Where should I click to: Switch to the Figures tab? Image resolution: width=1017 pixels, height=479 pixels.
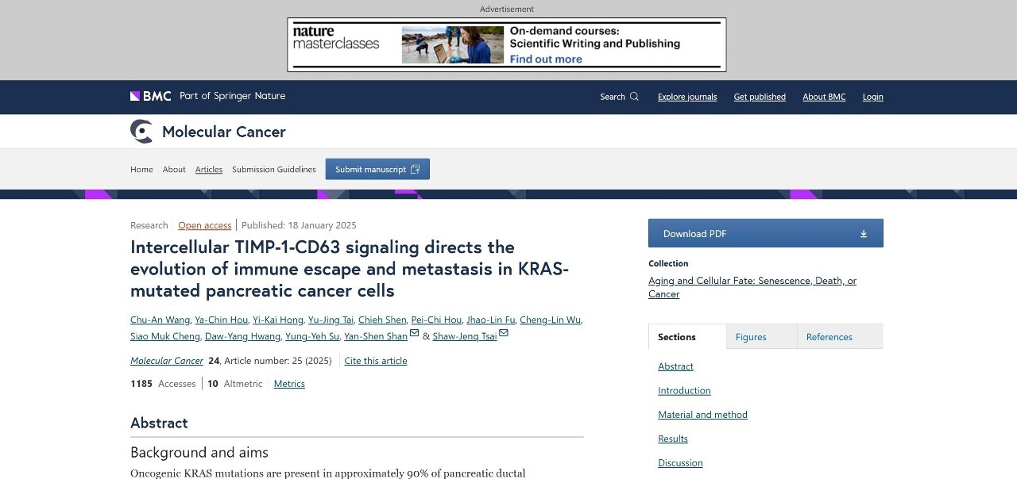point(751,337)
